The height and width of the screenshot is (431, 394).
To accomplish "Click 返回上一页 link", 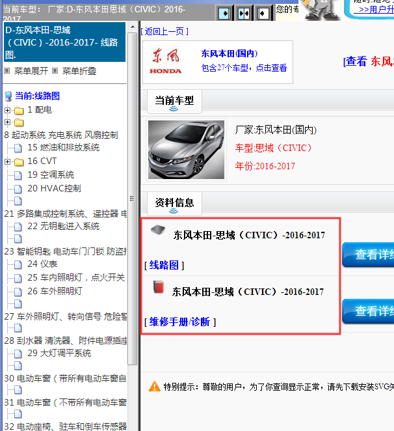I will pos(164,31).
